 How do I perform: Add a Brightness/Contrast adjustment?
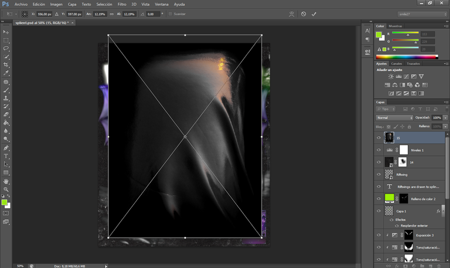point(391,76)
